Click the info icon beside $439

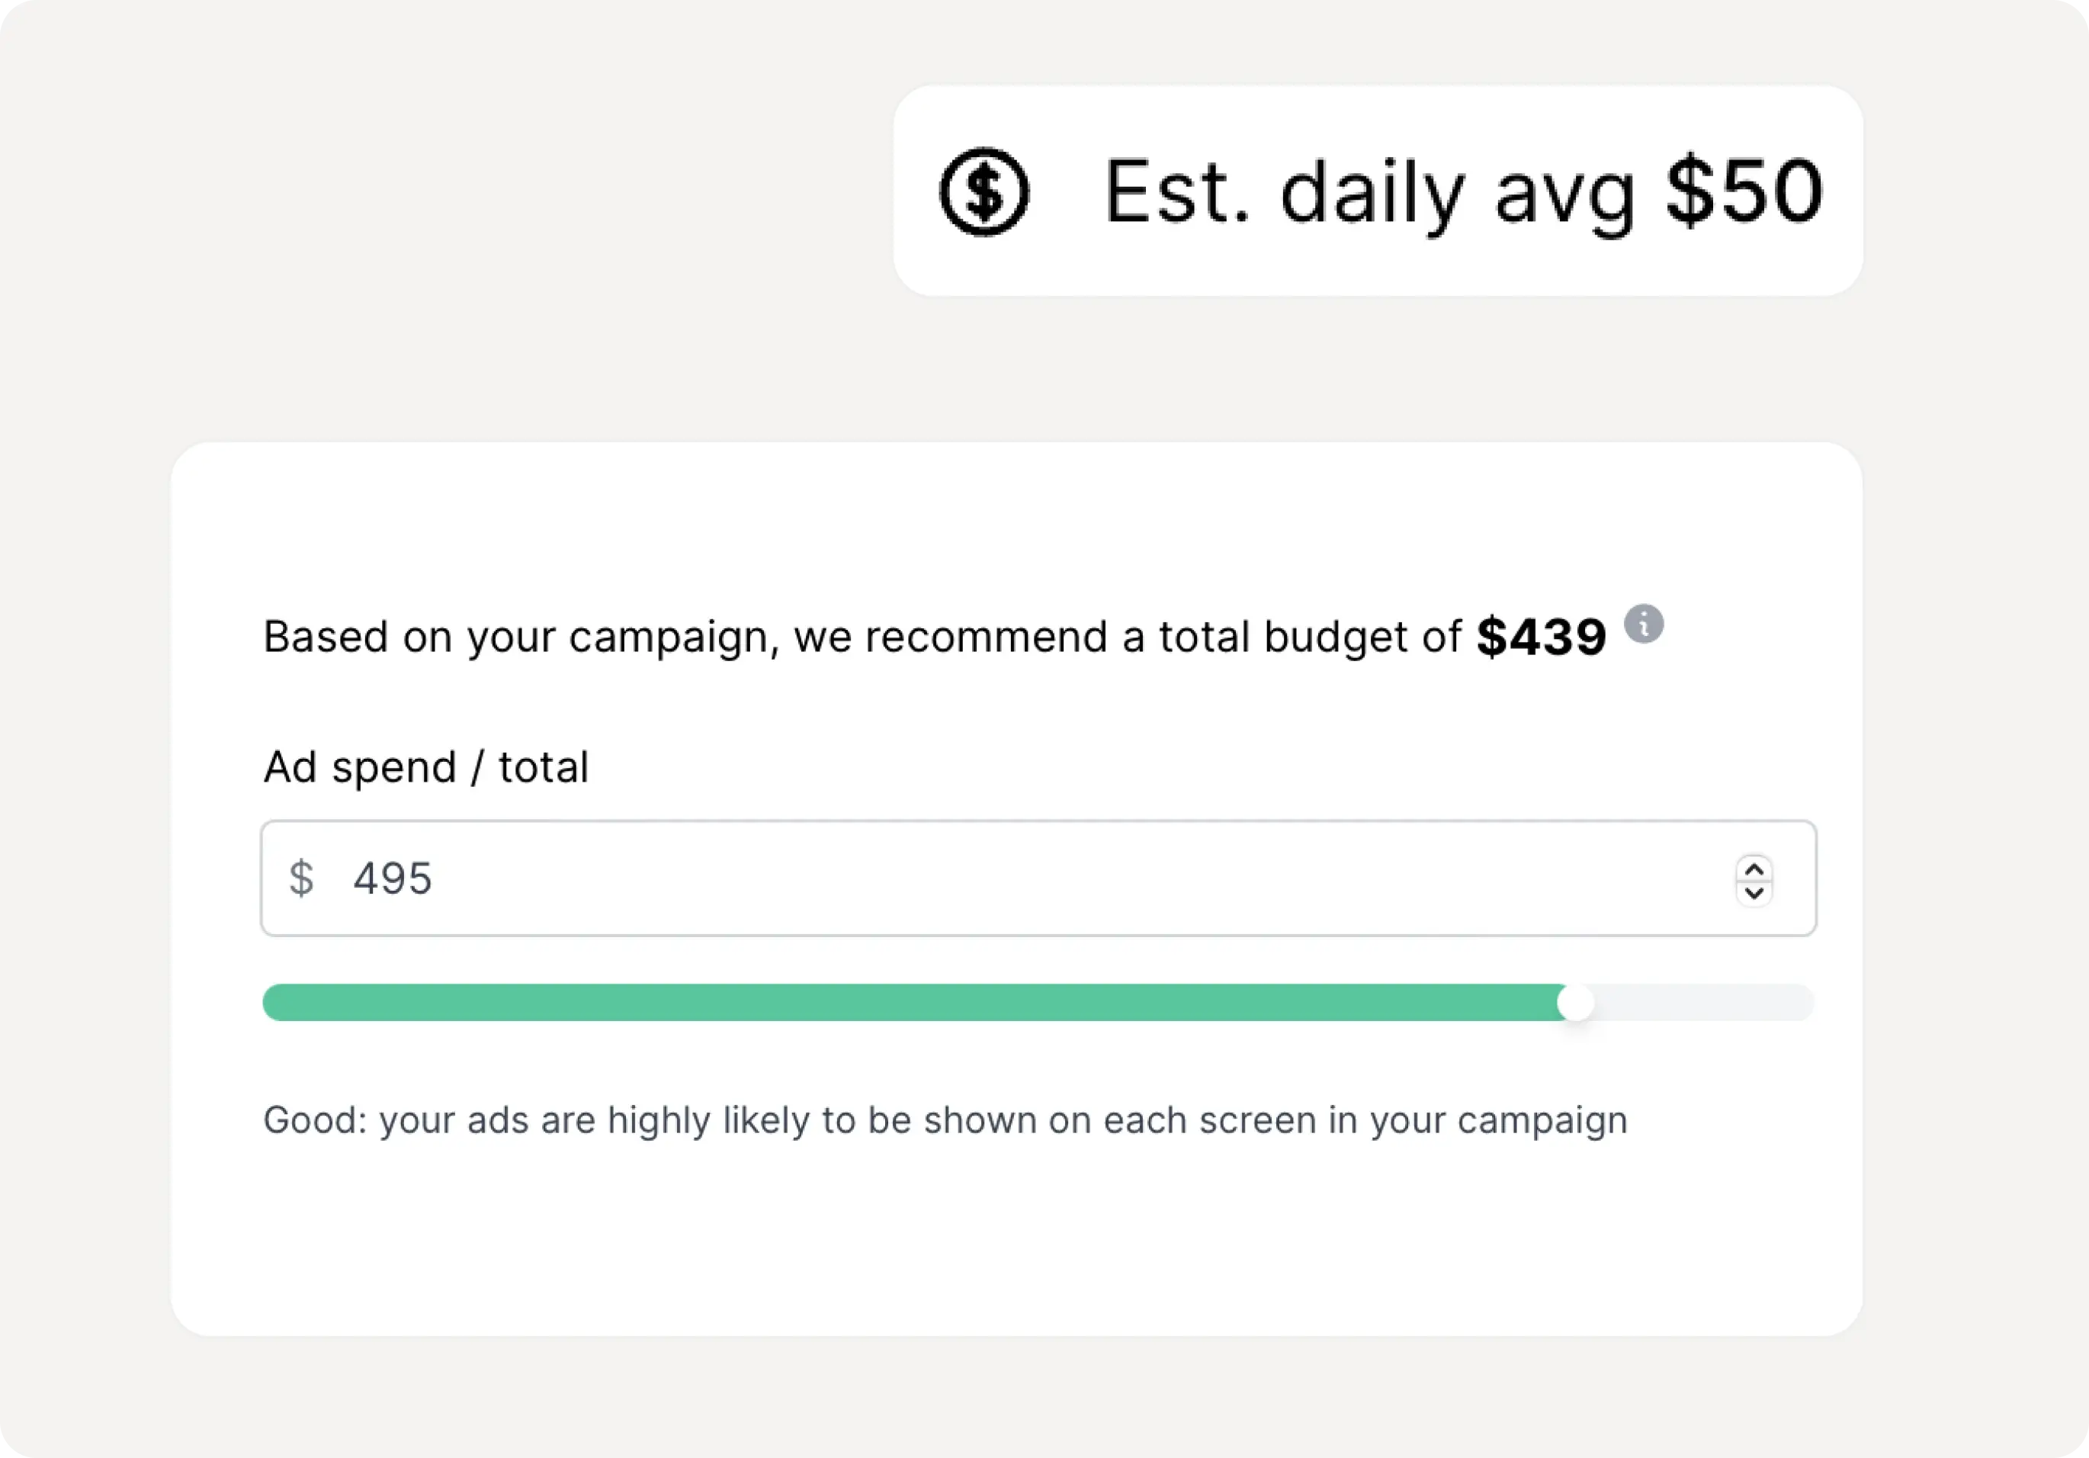[1643, 625]
